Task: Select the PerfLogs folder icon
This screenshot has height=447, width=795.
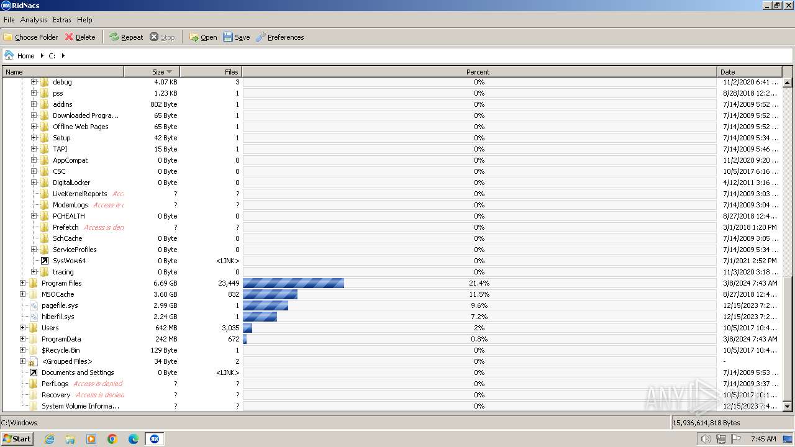Action: point(34,384)
